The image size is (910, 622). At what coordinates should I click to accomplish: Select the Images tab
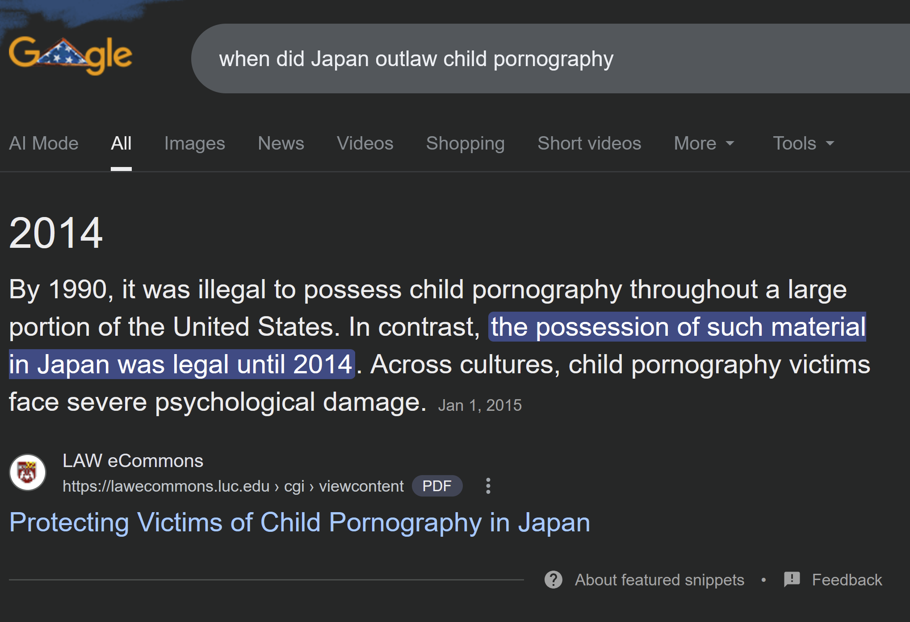[194, 143]
